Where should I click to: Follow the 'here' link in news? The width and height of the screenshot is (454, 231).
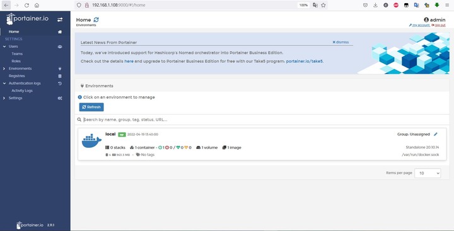click(x=129, y=61)
